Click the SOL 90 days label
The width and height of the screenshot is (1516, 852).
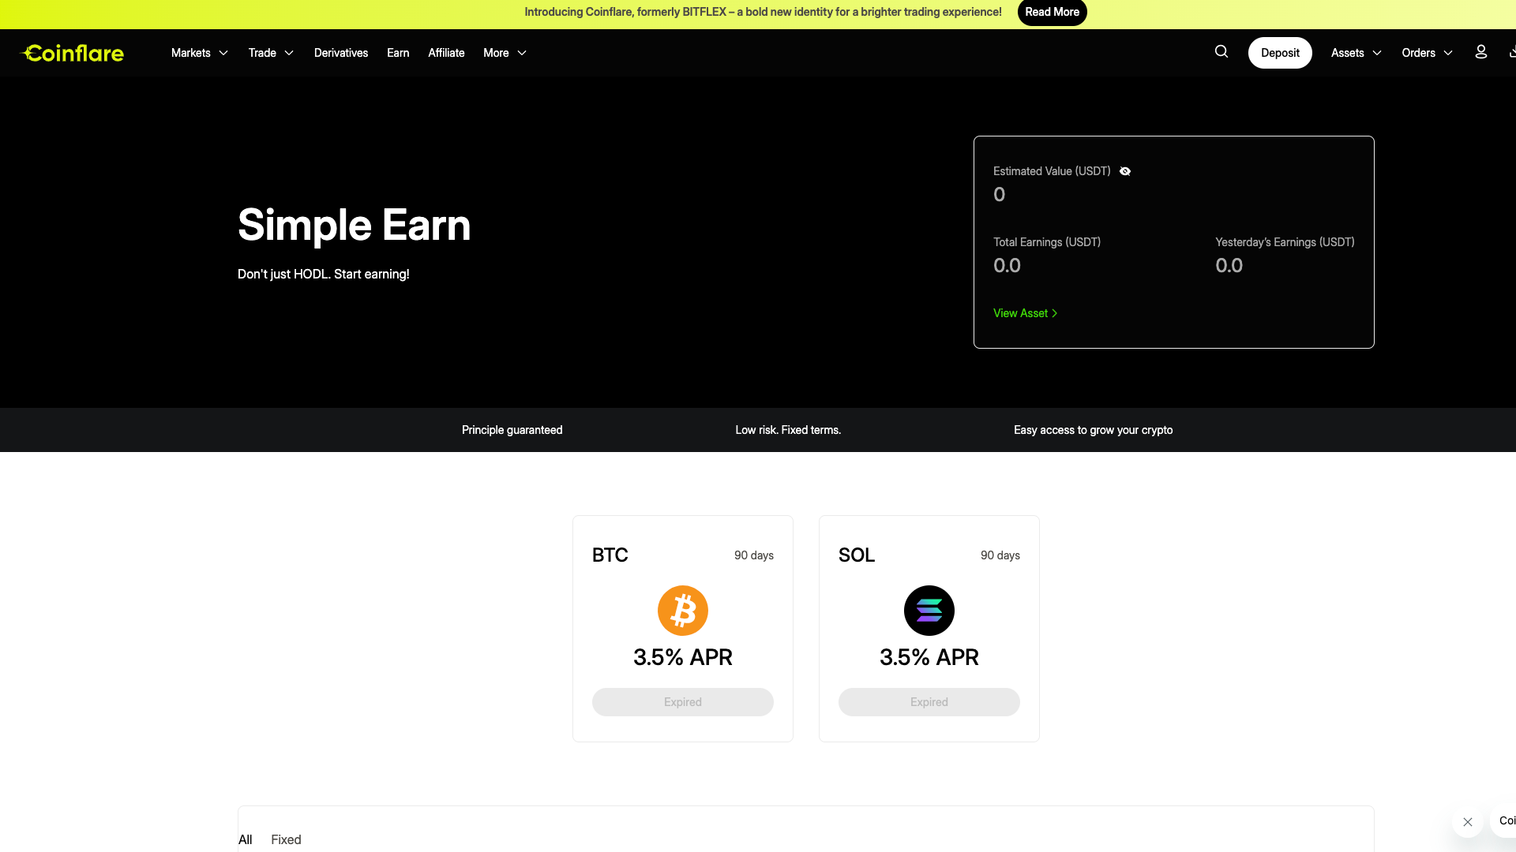click(x=1000, y=555)
